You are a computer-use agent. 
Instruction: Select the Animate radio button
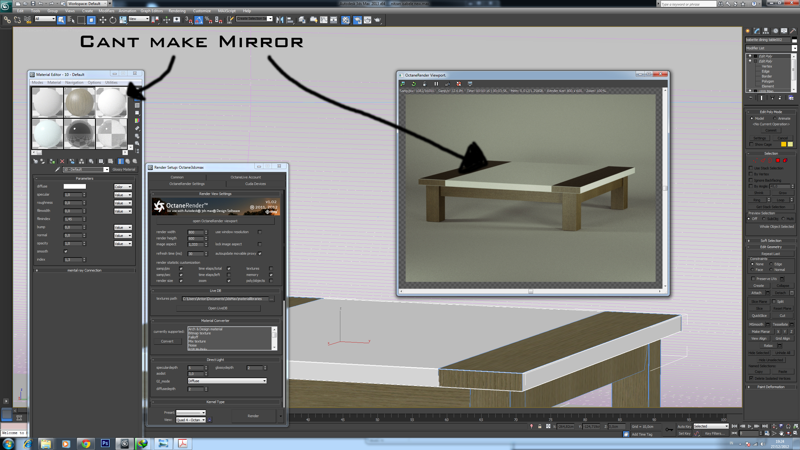775,118
